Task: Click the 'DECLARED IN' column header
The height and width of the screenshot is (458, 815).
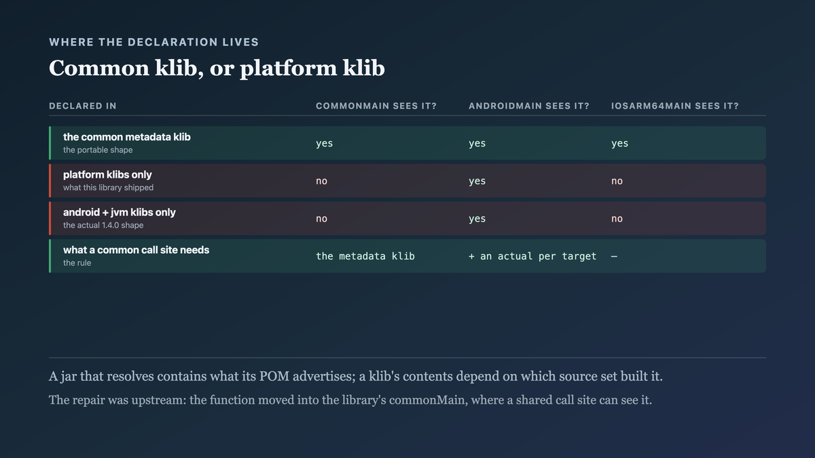Action: 83,106
